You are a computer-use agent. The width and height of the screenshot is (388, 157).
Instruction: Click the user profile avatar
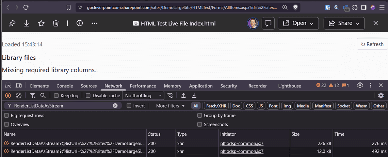point(253,23)
